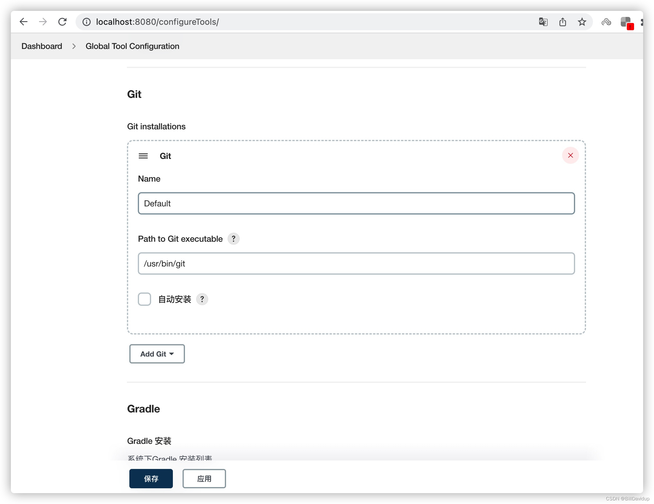Image resolution: width=654 pixels, height=504 pixels.
Task: Select the Name label text
Action: pyautogui.click(x=149, y=179)
